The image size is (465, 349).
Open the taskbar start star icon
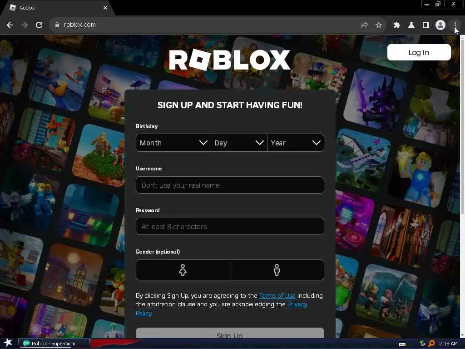coord(8,343)
